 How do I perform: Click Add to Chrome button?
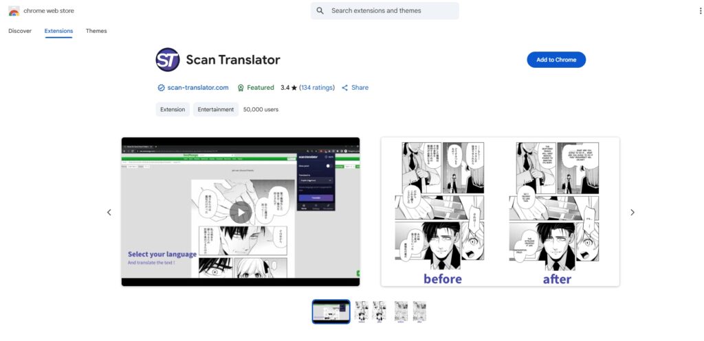point(556,60)
